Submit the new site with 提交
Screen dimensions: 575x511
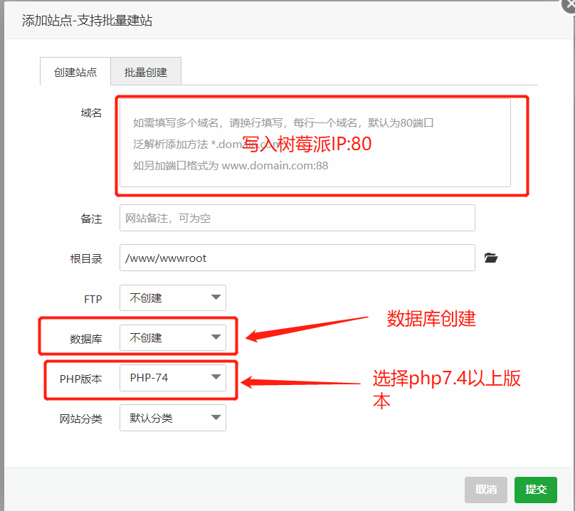[535, 490]
